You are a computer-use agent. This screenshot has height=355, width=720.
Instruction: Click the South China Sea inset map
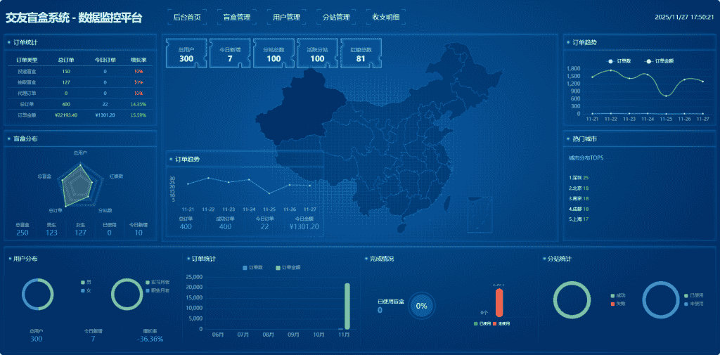[480, 215]
